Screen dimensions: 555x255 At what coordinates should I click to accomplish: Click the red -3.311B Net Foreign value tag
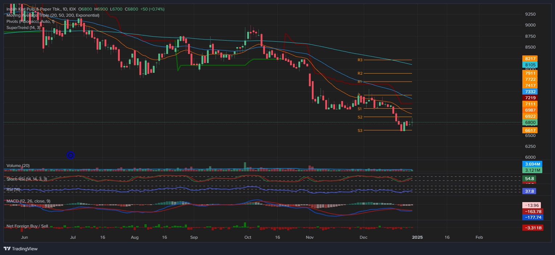[532, 227]
